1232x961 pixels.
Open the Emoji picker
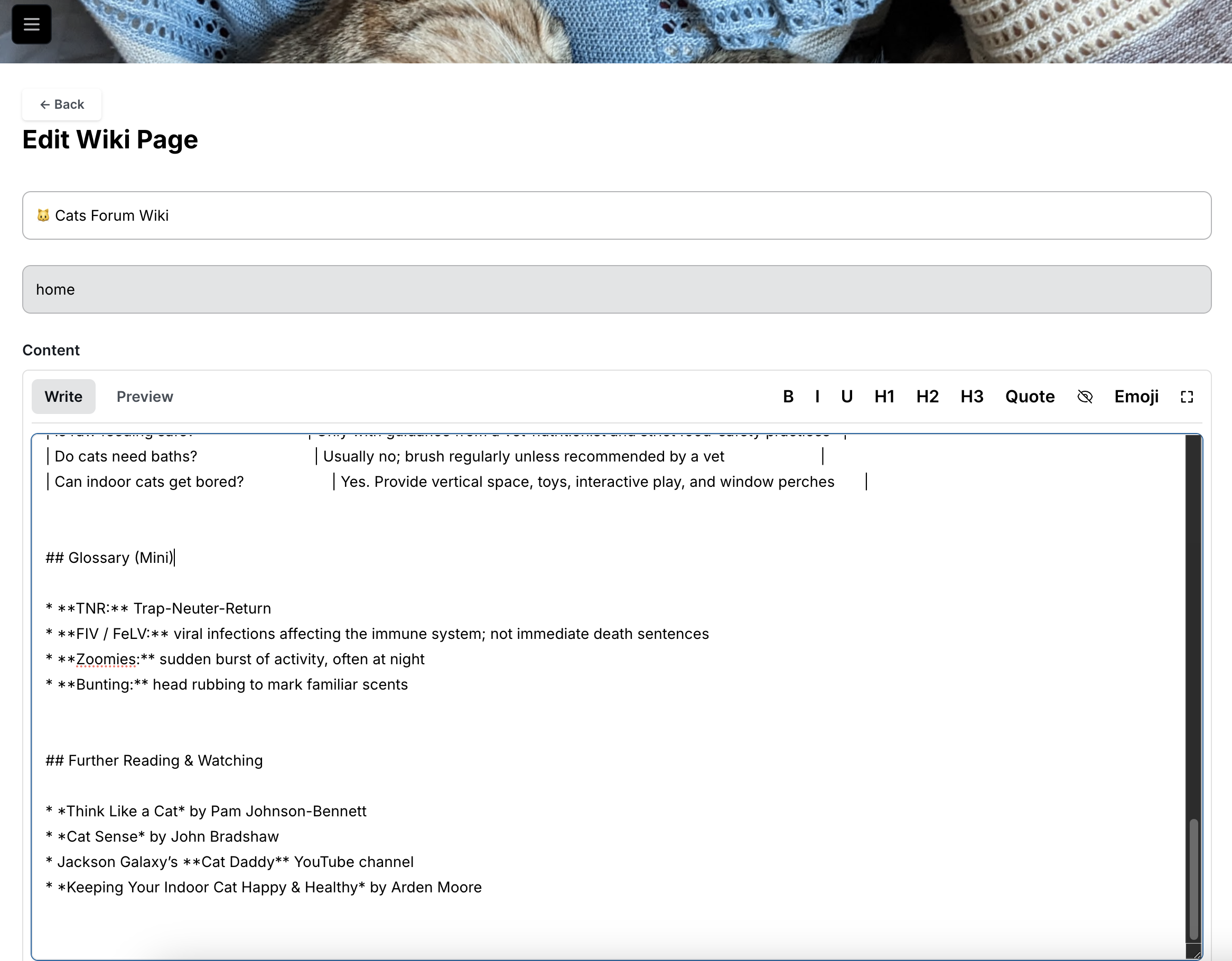coord(1136,397)
